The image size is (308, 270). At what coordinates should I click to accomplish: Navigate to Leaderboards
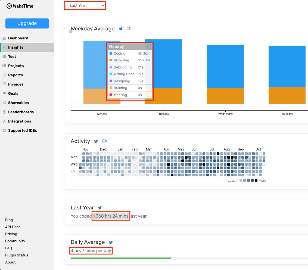pyautogui.click(x=21, y=112)
